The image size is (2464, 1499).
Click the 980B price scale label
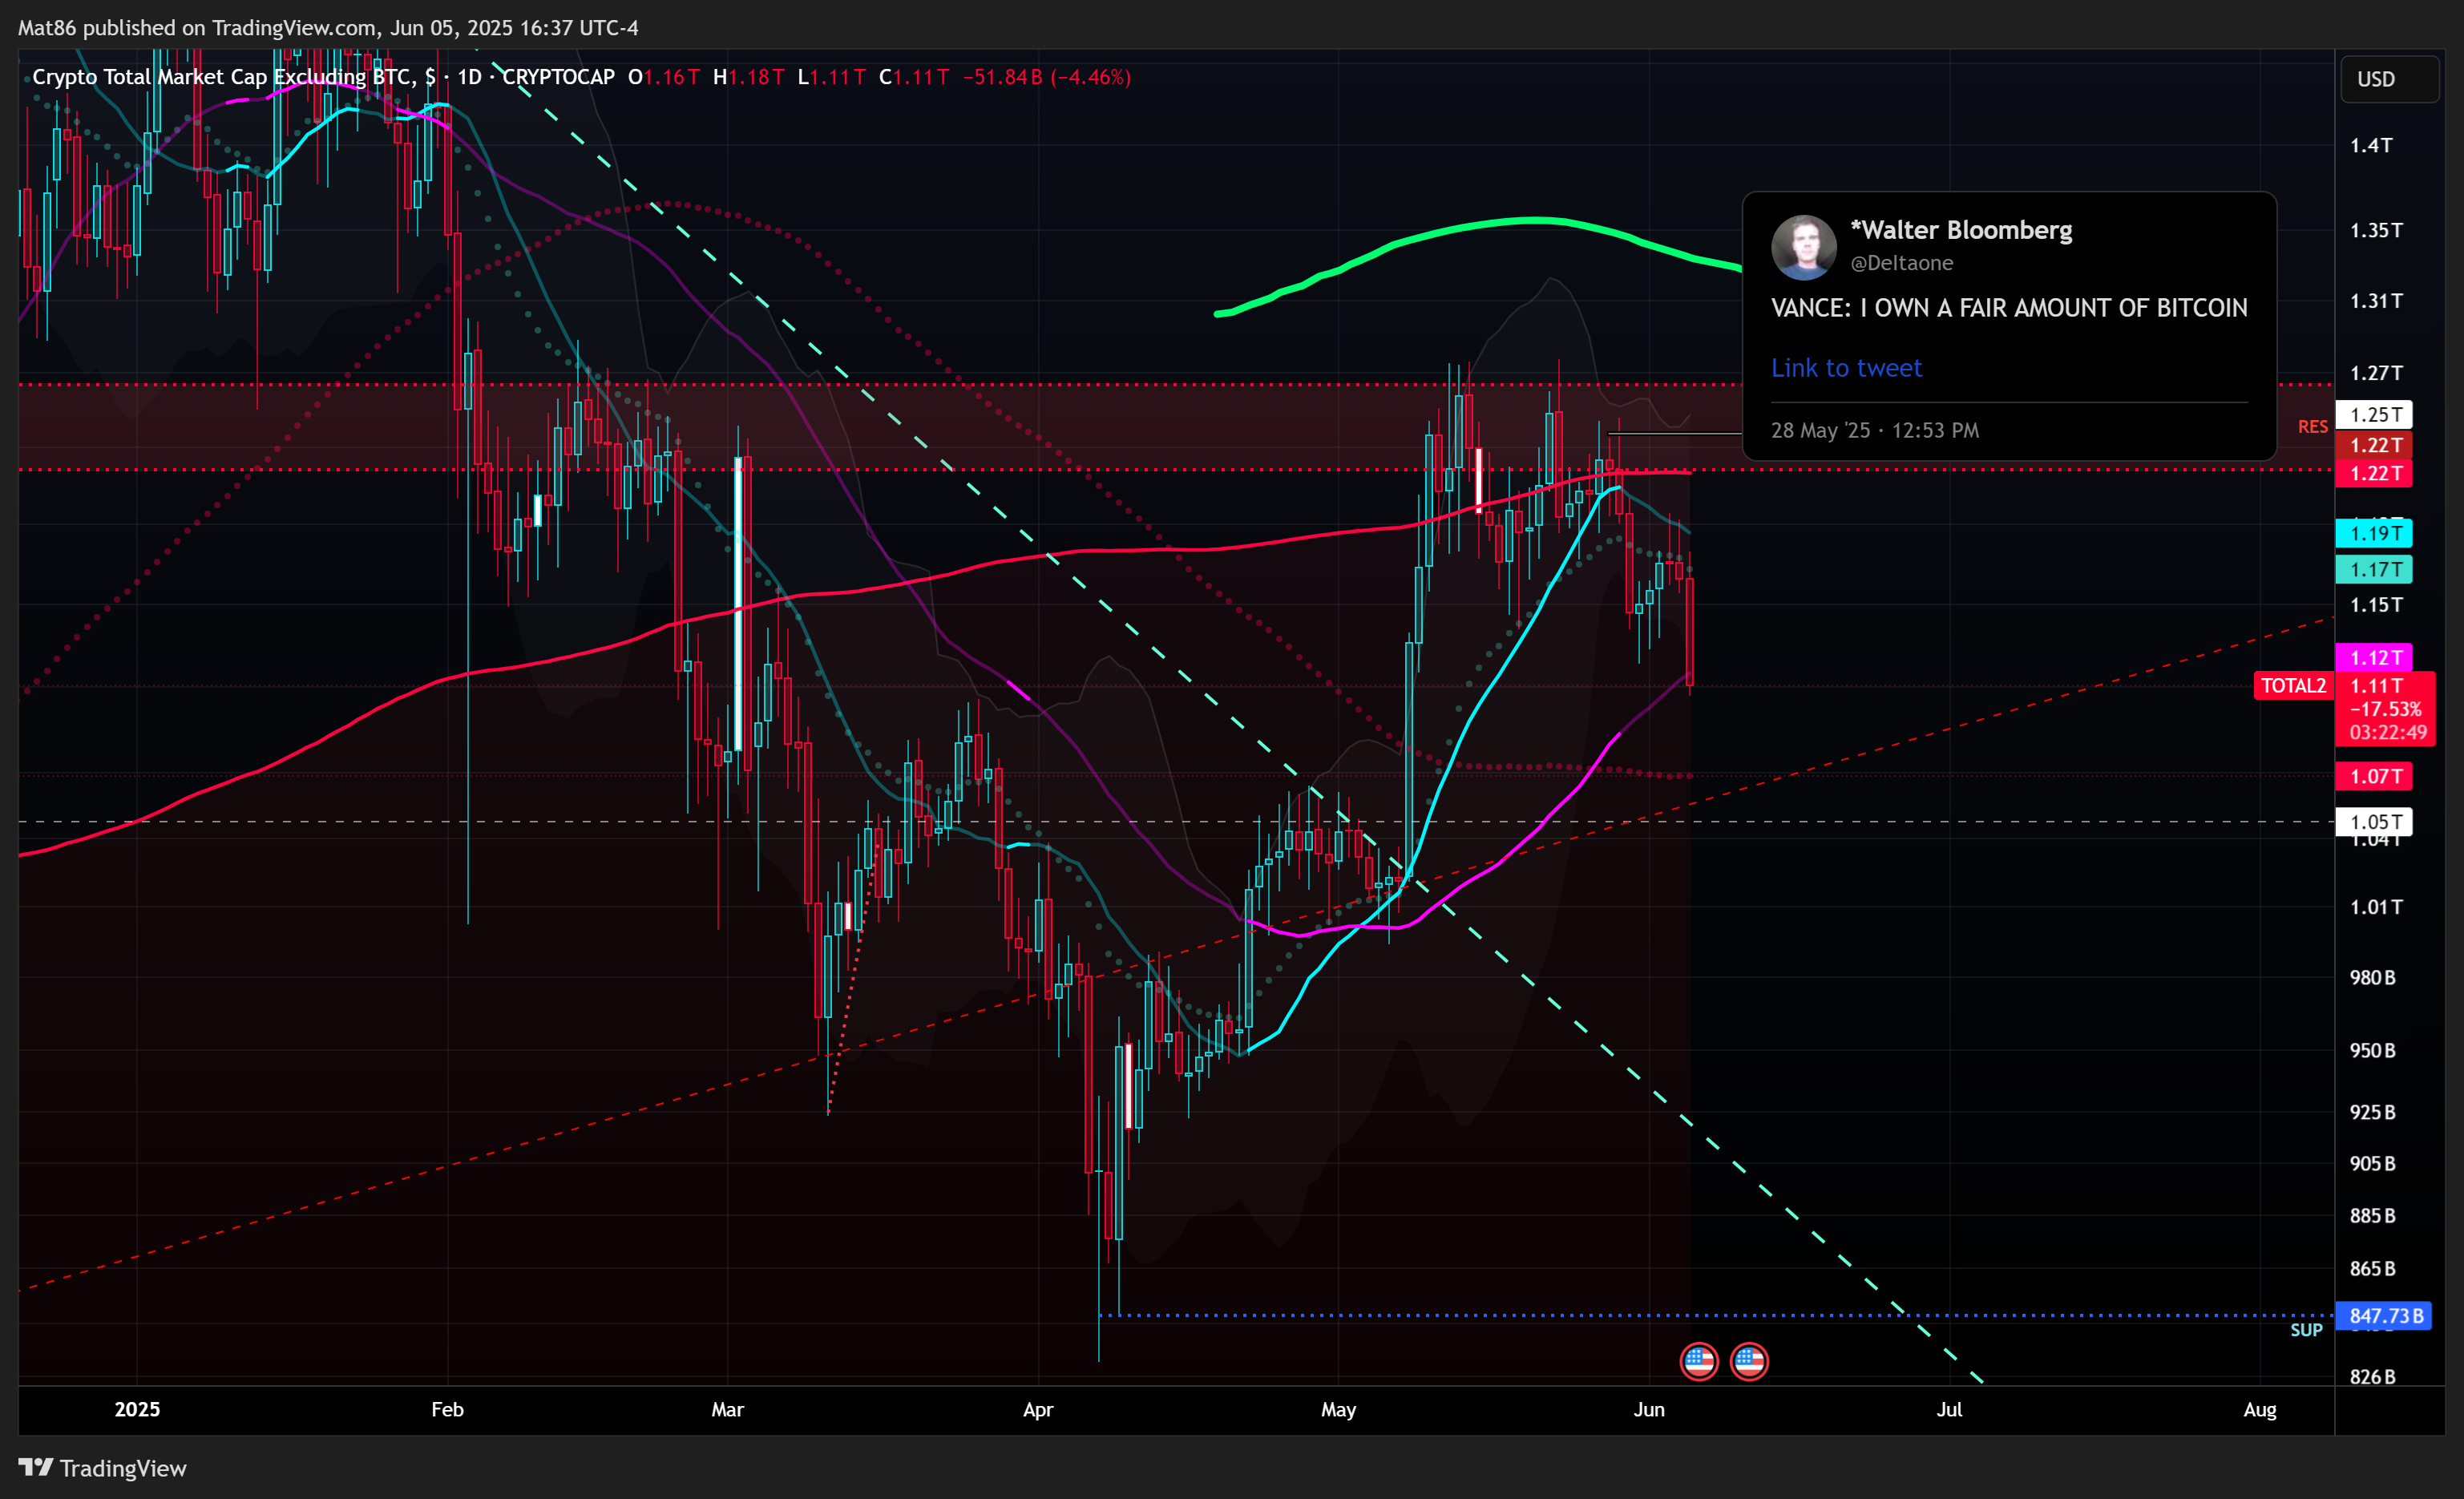pyautogui.click(x=2372, y=978)
